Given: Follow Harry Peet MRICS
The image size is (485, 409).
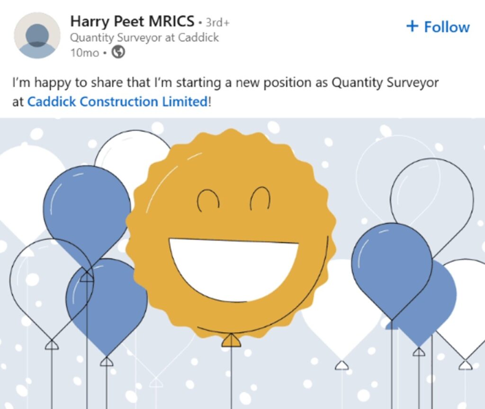Looking at the screenshot, I should 438,27.
